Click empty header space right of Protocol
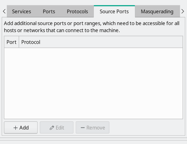This screenshot has width=187, height=144. [x=112, y=42]
